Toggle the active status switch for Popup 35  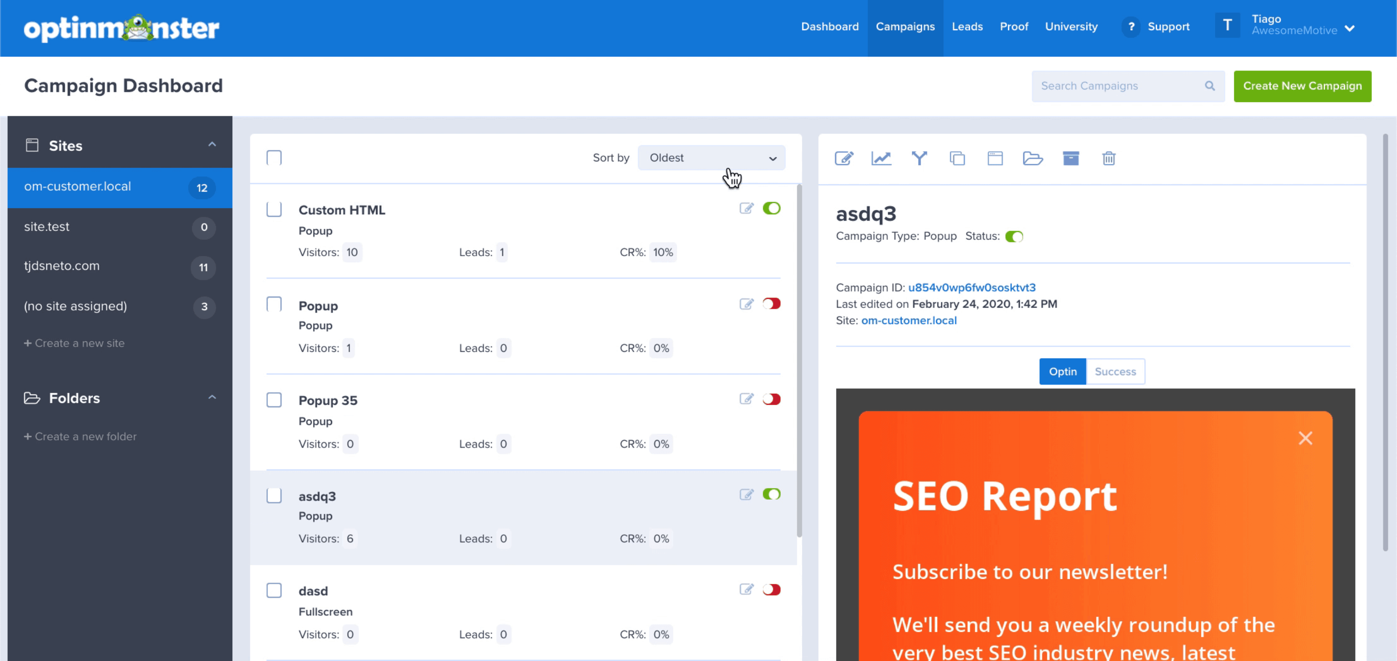[x=770, y=399]
